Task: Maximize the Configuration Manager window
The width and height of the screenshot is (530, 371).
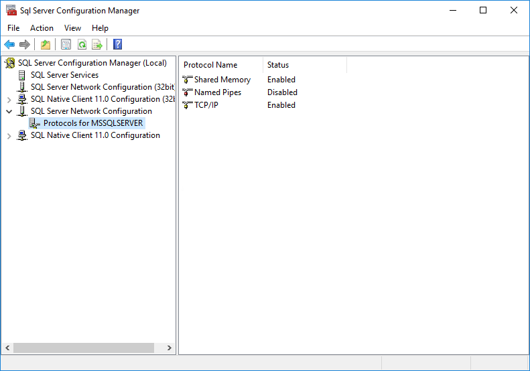Action: pyautogui.click(x=483, y=10)
